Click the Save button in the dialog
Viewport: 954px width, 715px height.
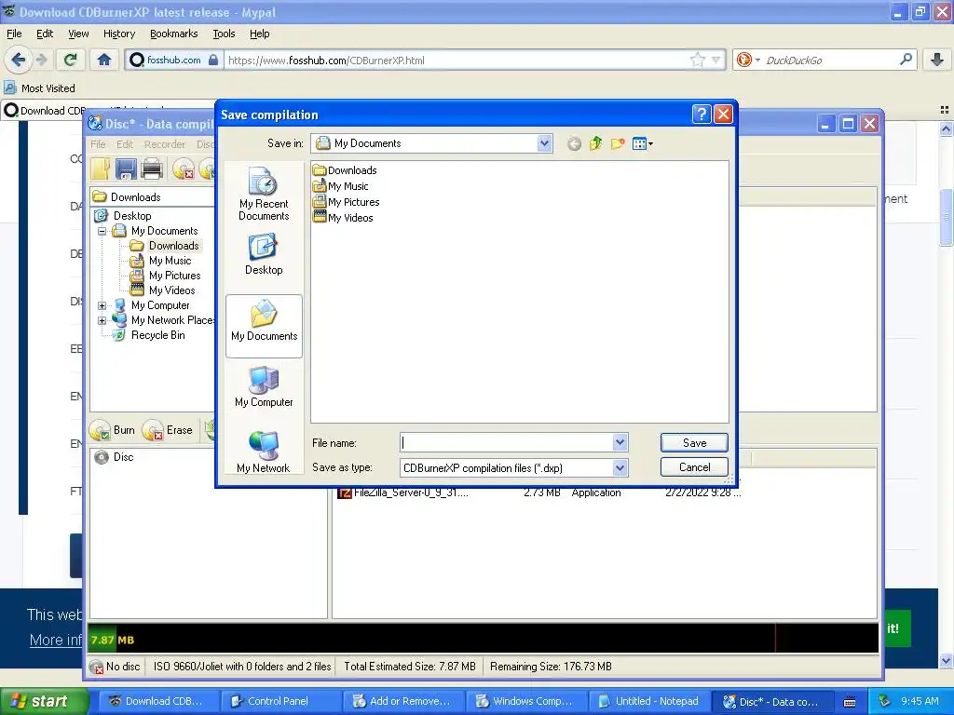694,442
